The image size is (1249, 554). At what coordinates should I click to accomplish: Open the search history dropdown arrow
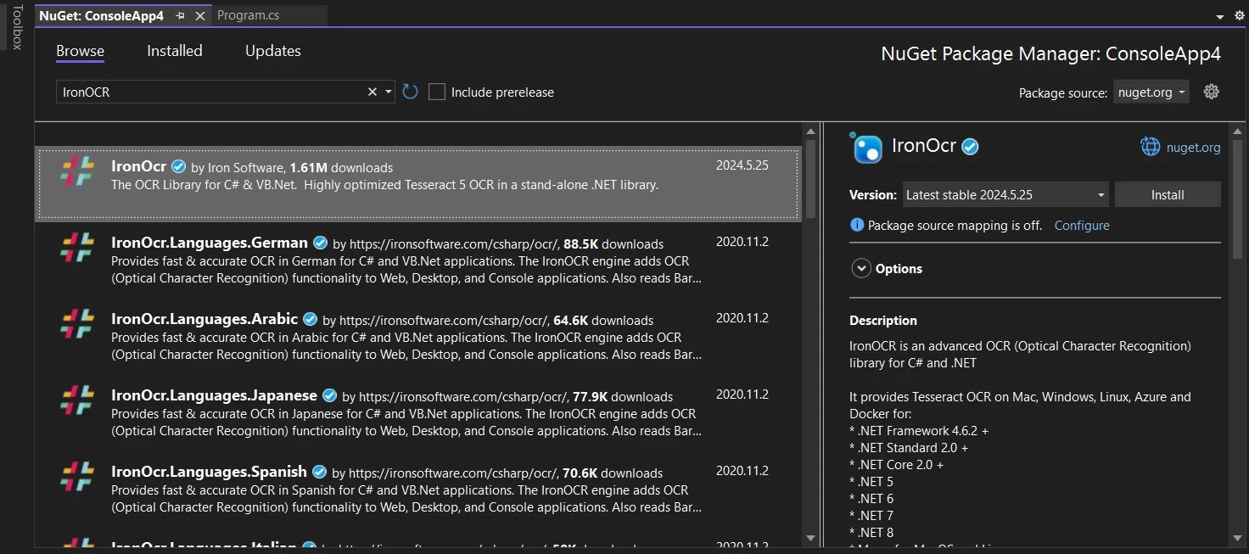coord(389,92)
